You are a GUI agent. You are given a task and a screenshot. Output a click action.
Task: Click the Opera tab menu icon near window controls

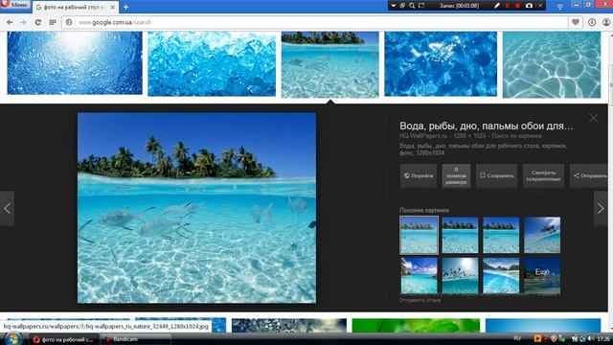pyautogui.click(x=559, y=7)
